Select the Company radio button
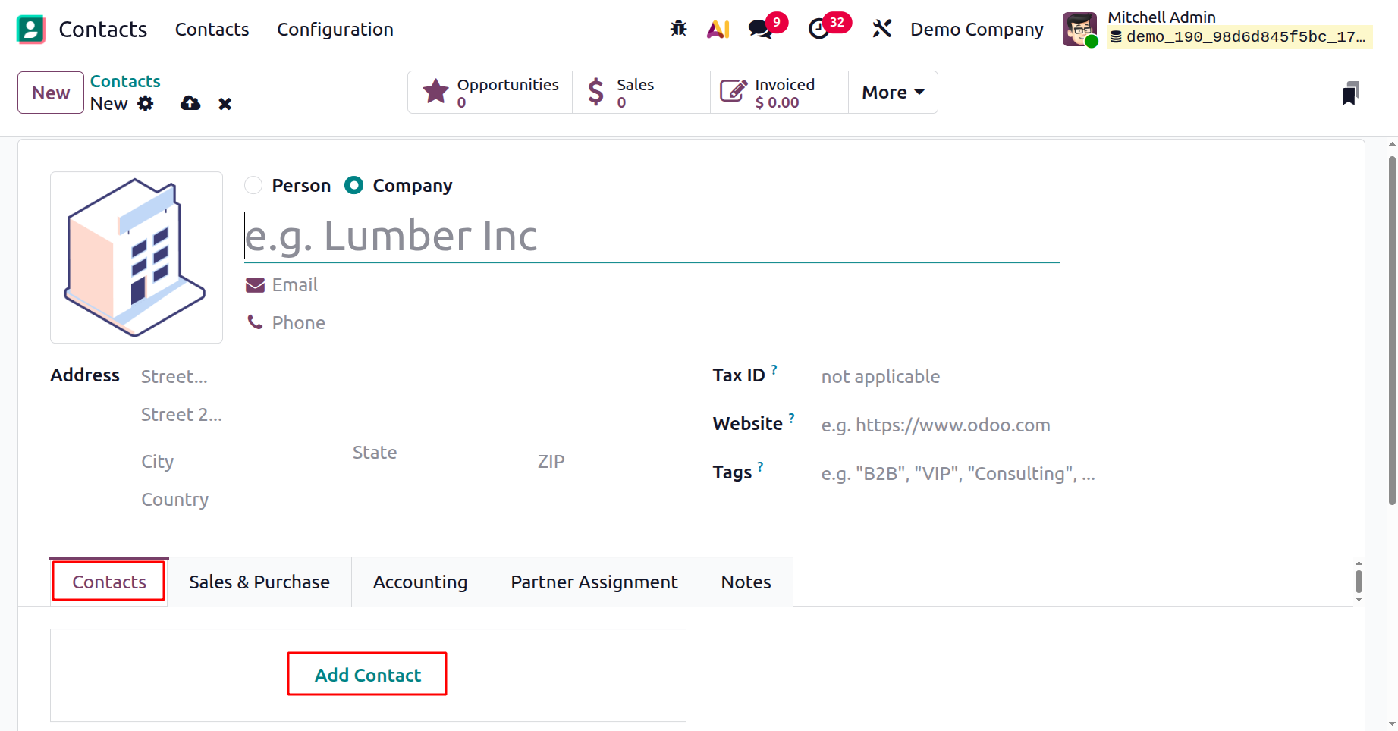The image size is (1398, 731). tap(354, 186)
